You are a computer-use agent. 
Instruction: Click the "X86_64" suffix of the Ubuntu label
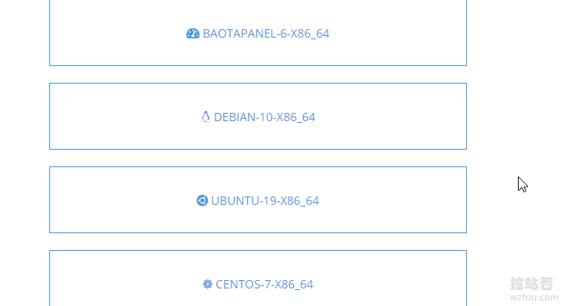click(300, 201)
